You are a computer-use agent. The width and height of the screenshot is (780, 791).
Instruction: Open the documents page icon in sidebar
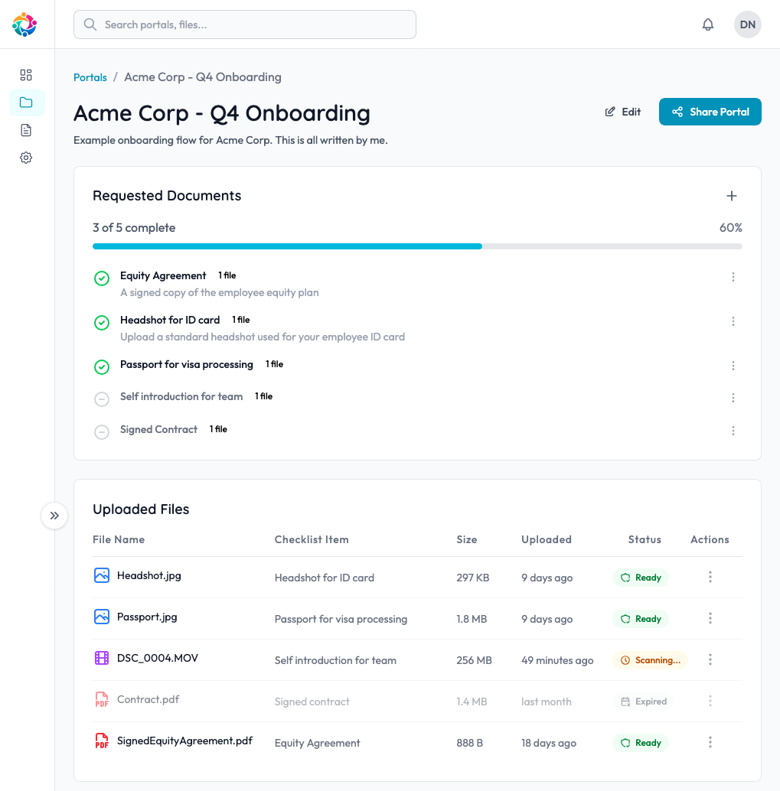point(25,130)
